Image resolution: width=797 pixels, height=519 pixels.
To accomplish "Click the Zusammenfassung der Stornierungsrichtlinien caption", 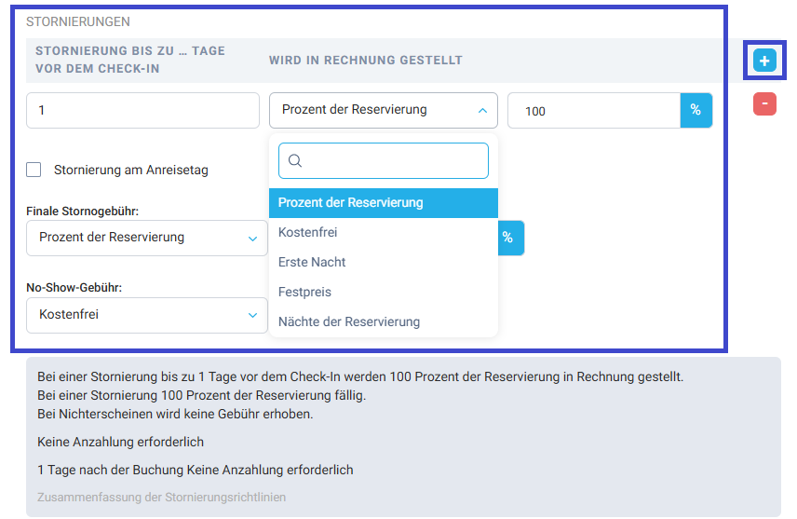I will tap(162, 498).
